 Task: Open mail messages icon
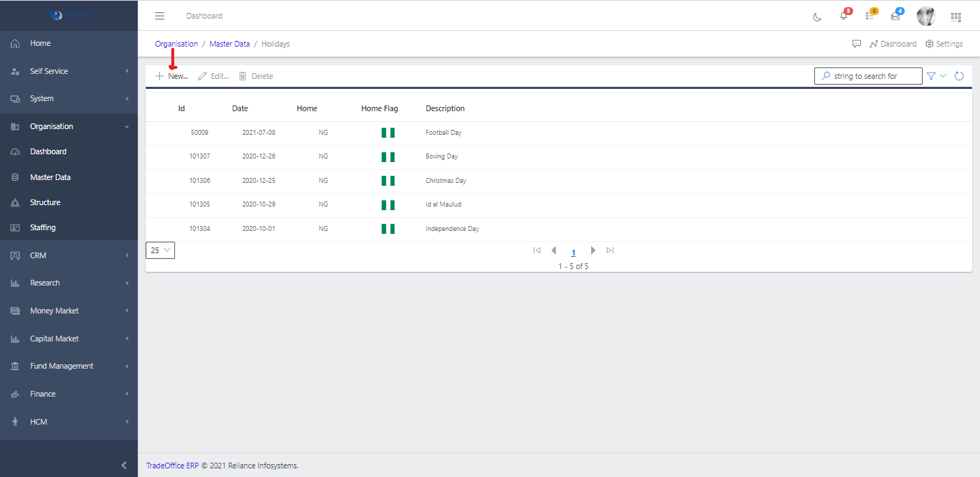(x=895, y=16)
